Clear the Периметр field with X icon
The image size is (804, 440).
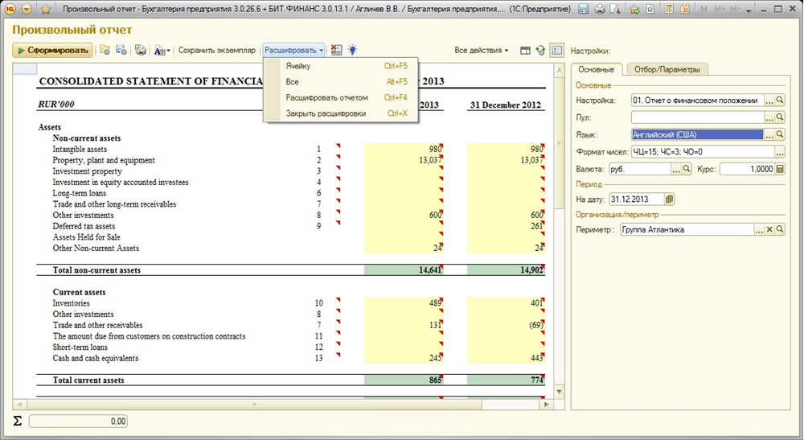[x=769, y=230]
